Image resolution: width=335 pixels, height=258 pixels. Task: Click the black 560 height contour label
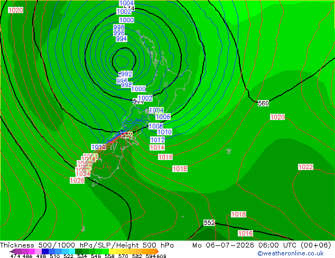pyautogui.click(x=263, y=103)
